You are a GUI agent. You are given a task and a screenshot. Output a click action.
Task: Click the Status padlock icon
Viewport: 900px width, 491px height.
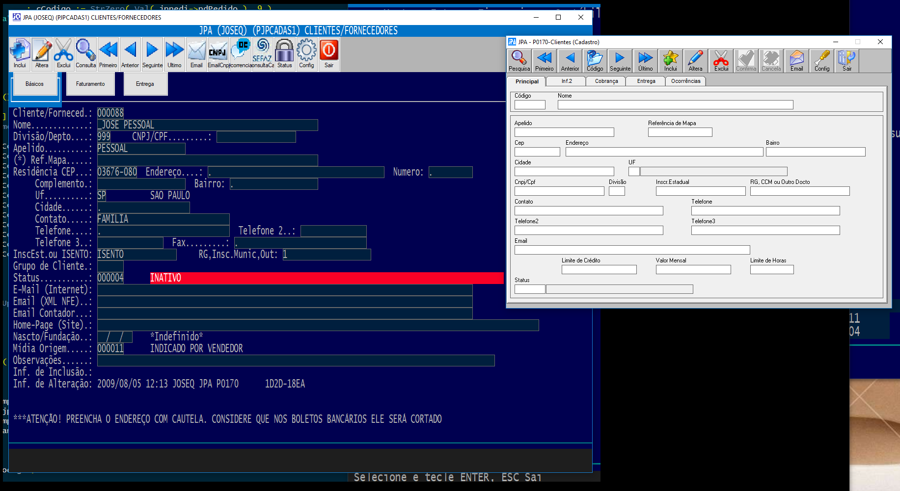[x=284, y=54]
